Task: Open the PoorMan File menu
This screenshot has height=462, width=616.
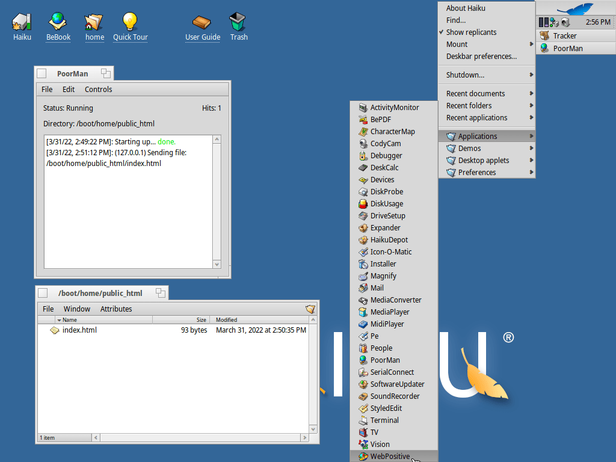Action: click(47, 89)
